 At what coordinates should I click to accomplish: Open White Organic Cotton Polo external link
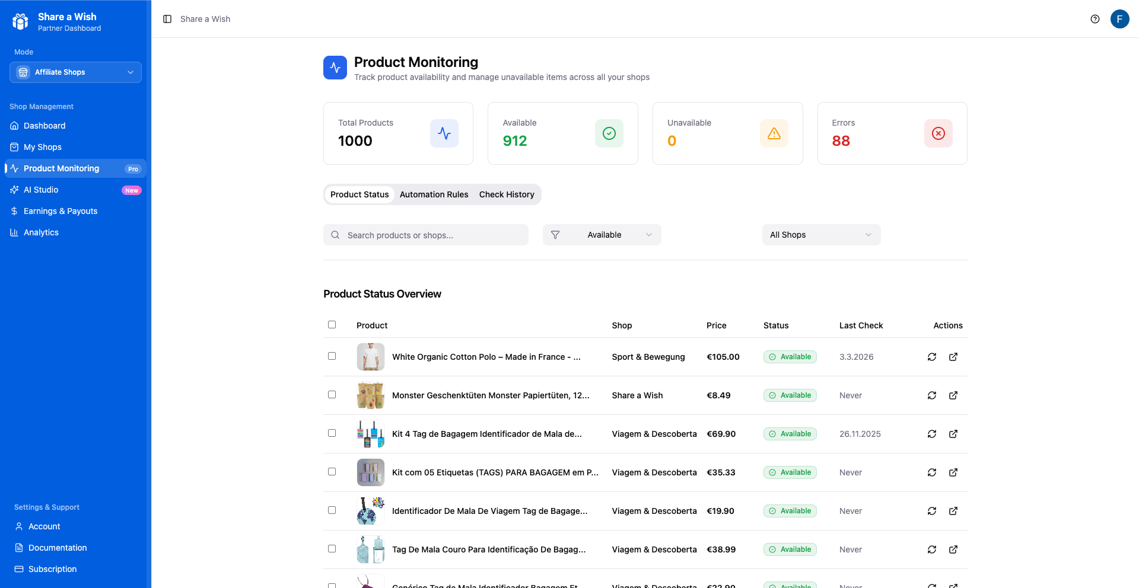pos(953,357)
